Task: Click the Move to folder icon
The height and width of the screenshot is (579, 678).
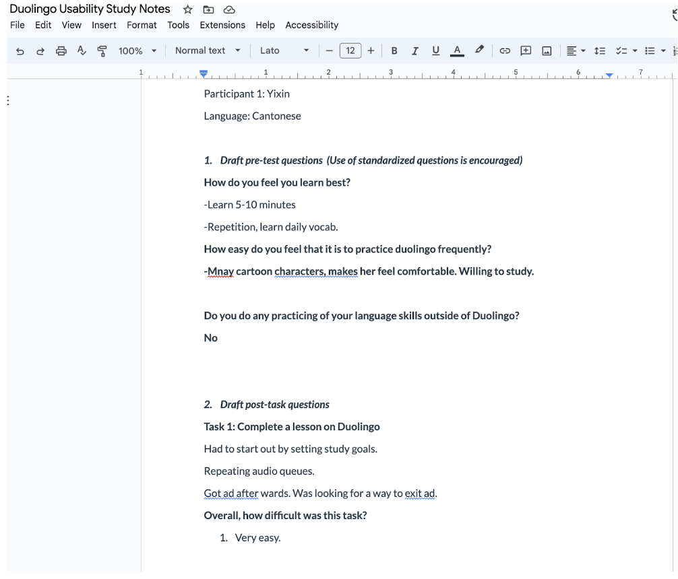Action: [208, 9]
